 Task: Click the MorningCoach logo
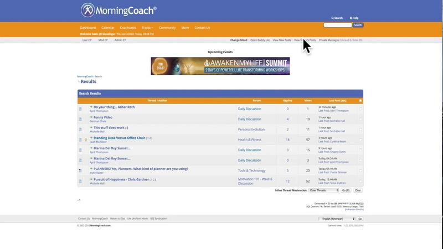(119, 10)
